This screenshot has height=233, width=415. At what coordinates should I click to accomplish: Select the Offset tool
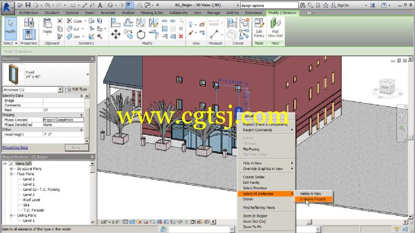pyautogui.click(x=128, y=23)
